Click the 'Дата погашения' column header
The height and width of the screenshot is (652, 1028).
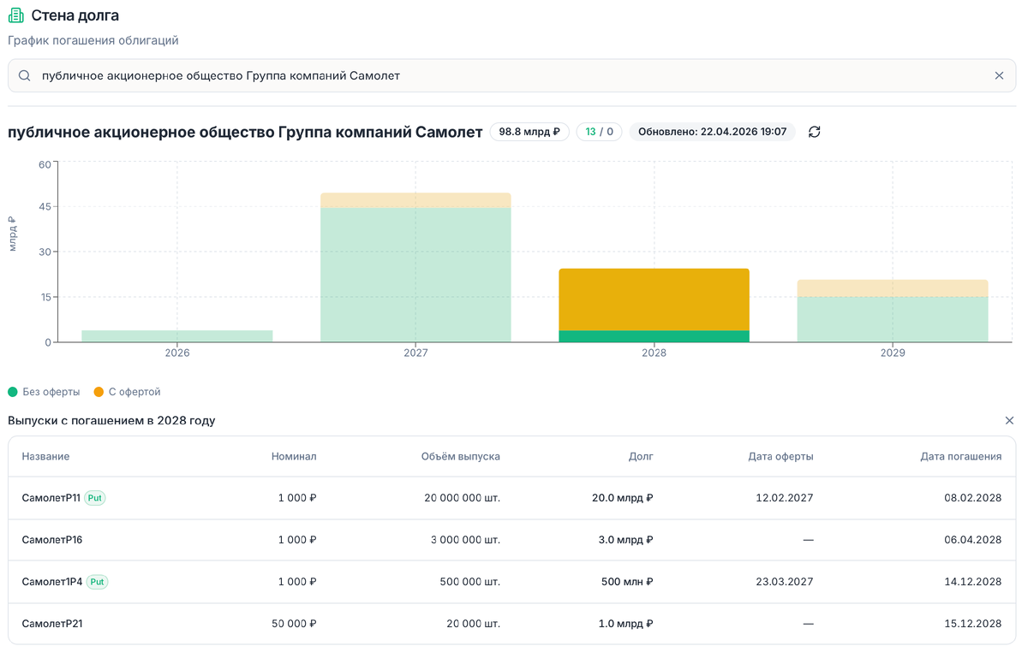pyautogui.click(x=961, y=457)
